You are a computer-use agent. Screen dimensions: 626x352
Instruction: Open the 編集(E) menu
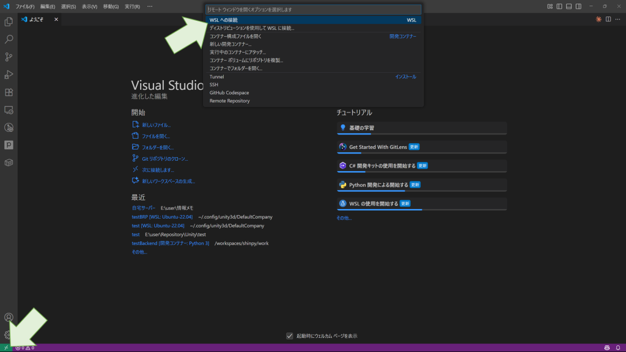48,6
